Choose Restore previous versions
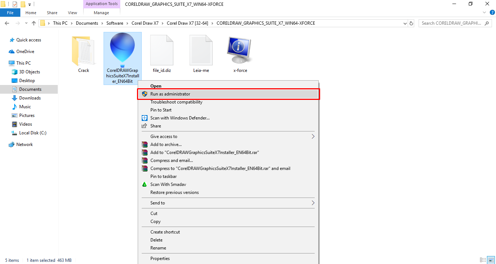 click(x=228, y=192)
